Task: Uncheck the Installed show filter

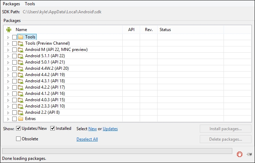Action: click(x=52, y=128)
